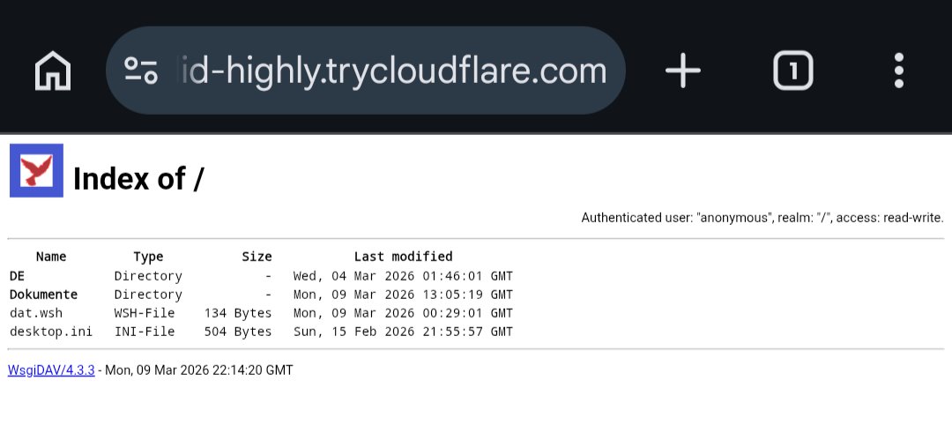Click the Name column header

51,257
